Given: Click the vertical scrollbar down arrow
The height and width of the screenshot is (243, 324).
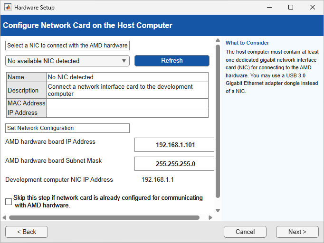Looking at the screenshot, I should (218, 210).
